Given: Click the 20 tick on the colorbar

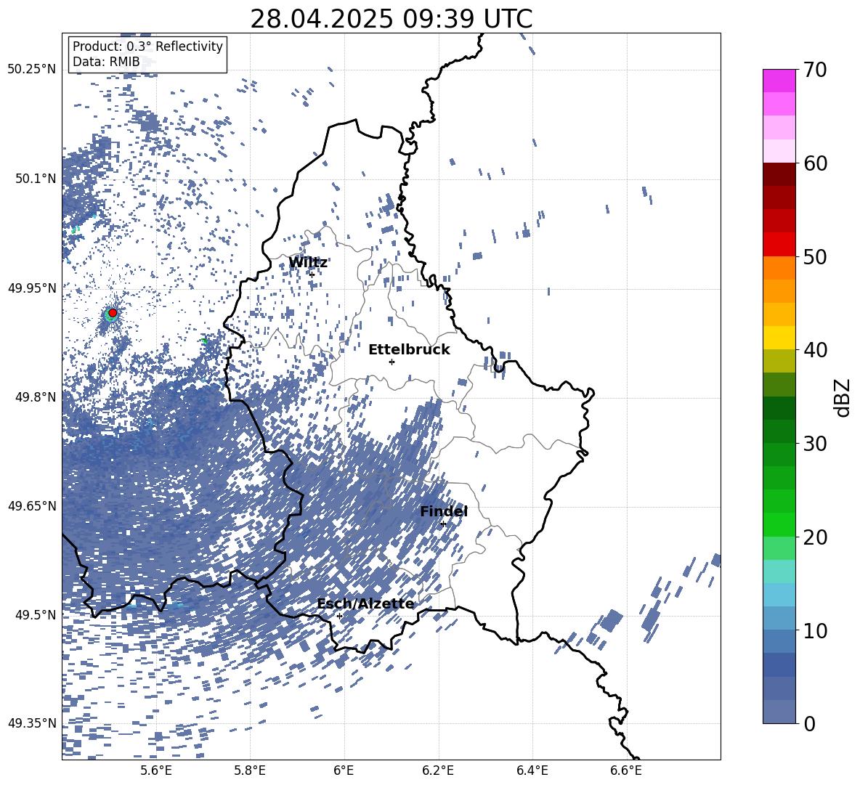Looking at the screenshot, I should (x=815, y=537).
